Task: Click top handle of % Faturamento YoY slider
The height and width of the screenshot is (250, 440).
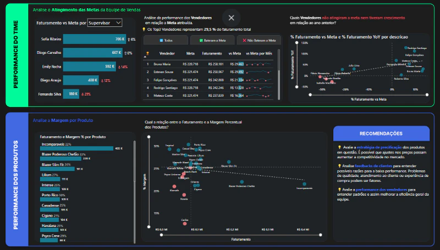Action: [297, 43]
